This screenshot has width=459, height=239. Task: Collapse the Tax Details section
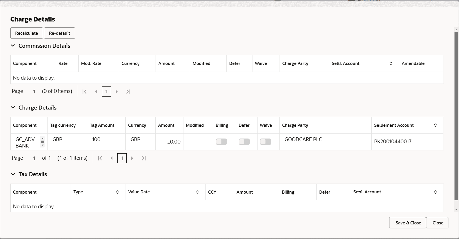(x=13, y=174)
